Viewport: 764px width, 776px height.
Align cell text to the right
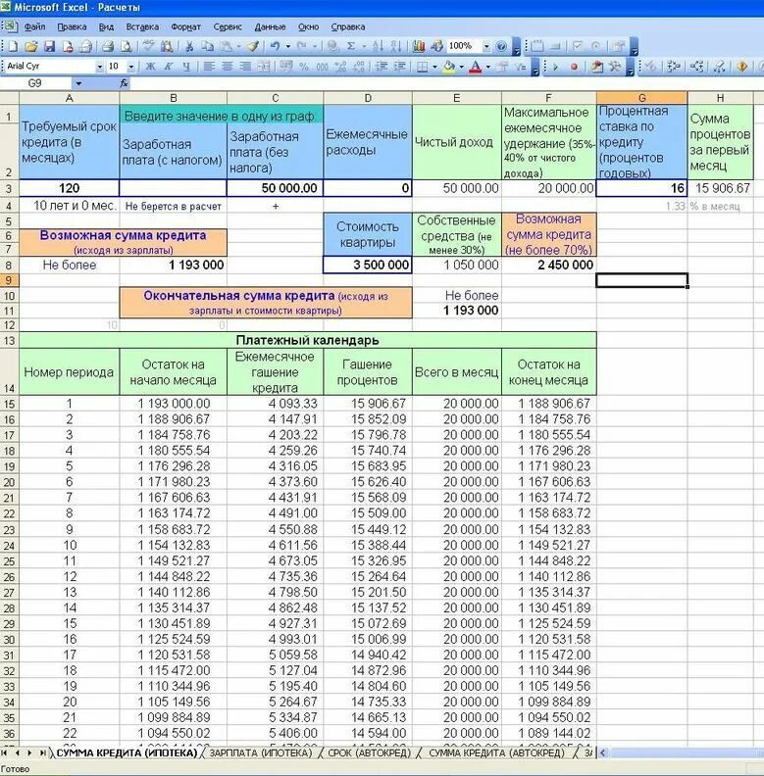(x=245, y=67)
